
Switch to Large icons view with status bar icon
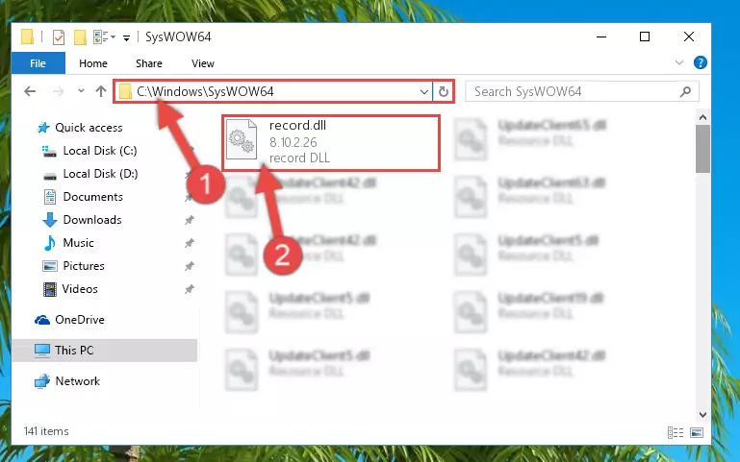click(697, 432)
